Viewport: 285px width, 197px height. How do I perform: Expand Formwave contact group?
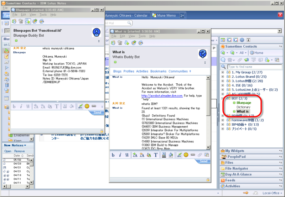(x=223, y=120)
